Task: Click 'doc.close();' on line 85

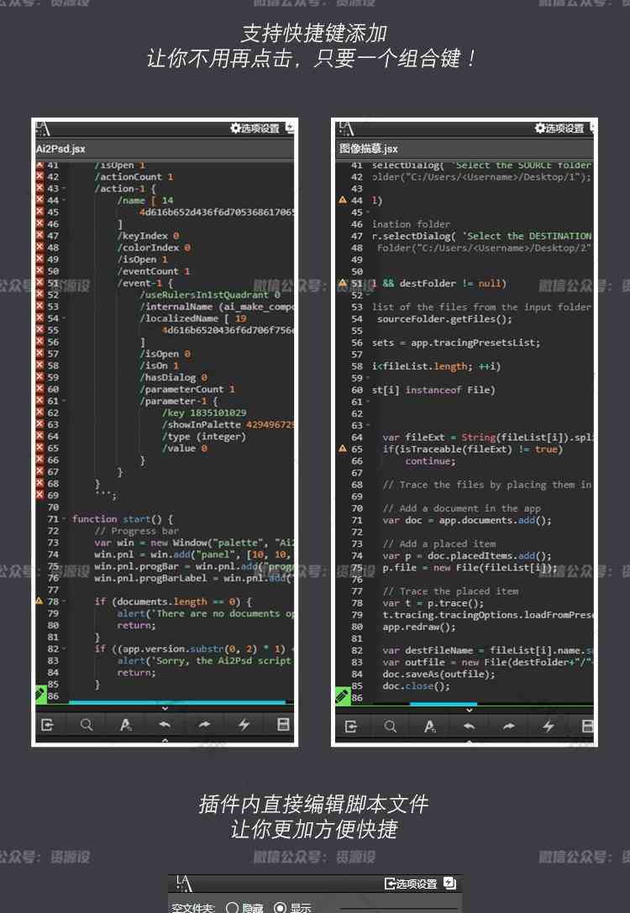Action: tap(416, 686)
